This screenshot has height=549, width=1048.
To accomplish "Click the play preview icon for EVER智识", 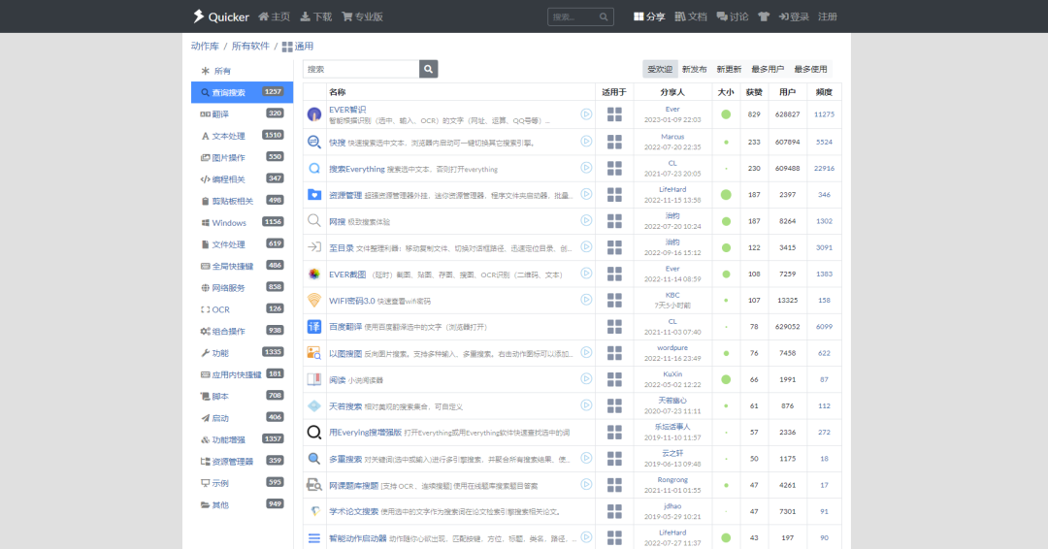I will click(x=586, y=114).
